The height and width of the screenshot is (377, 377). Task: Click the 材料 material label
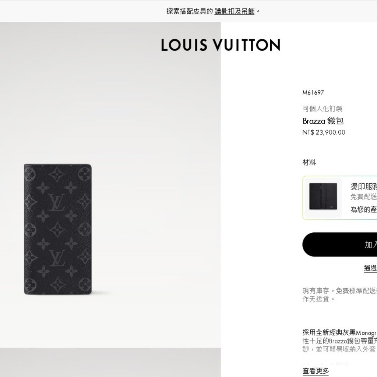pos(309,162)
